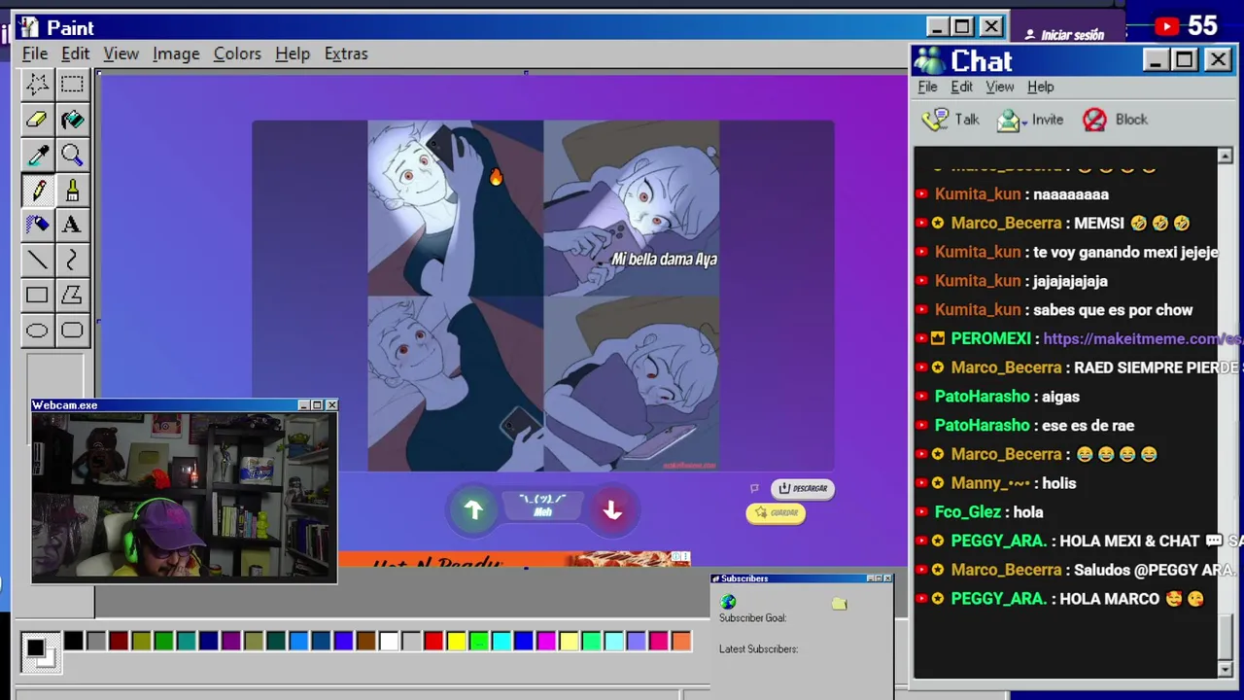Open the Help menu in Chat window

pyautogui.click(x=1040, y=87)
